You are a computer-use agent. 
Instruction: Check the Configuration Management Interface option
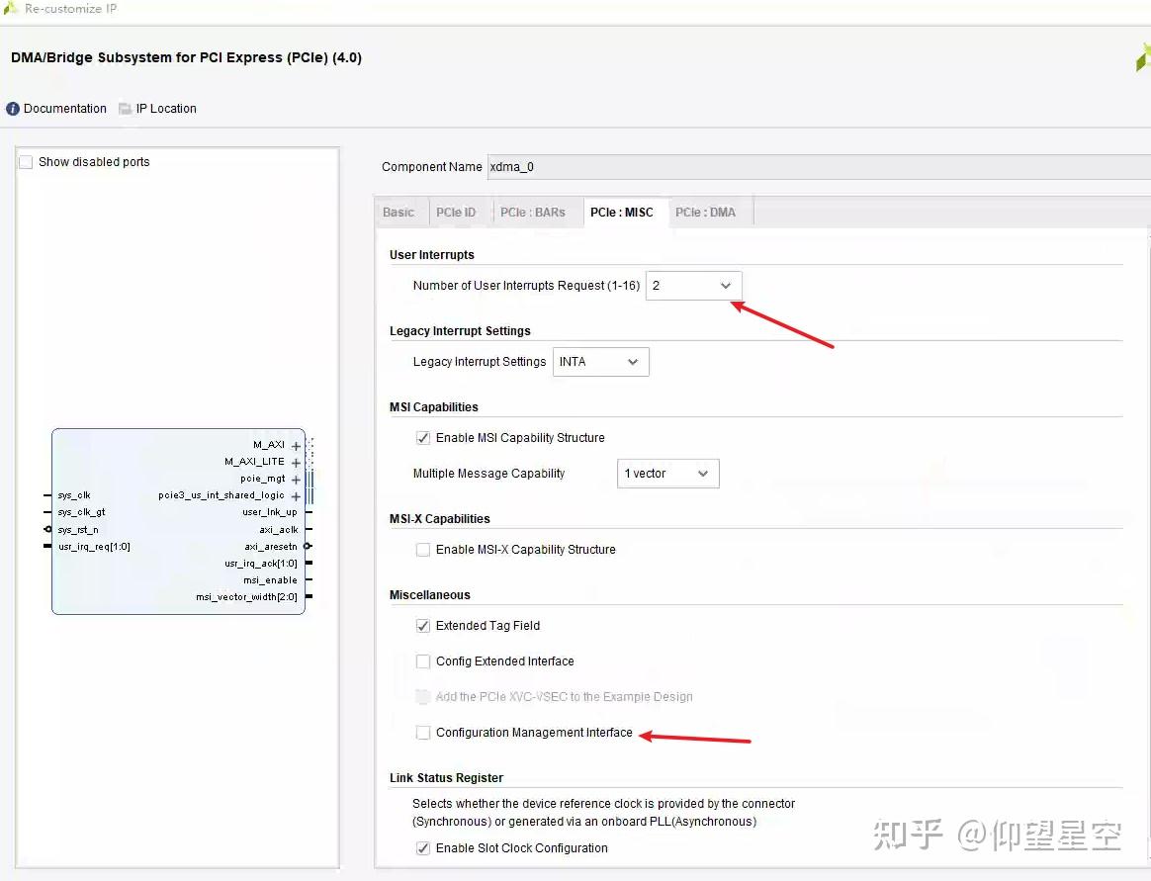pos(423,733)
